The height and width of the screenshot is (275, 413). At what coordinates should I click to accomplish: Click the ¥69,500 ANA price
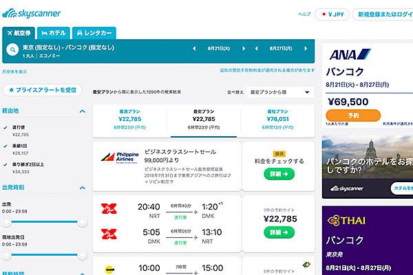click(x=348, y=102)
